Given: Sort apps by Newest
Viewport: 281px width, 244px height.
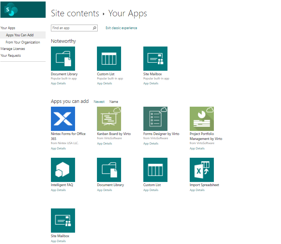Looking at the screenshot, I should [99, 102].
